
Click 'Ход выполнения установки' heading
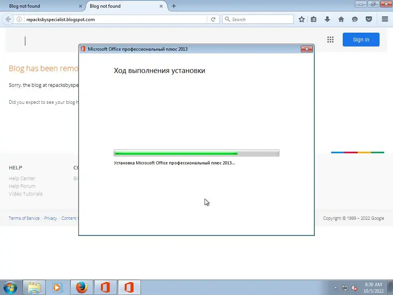pyautogui.click(x=159, y=71)
